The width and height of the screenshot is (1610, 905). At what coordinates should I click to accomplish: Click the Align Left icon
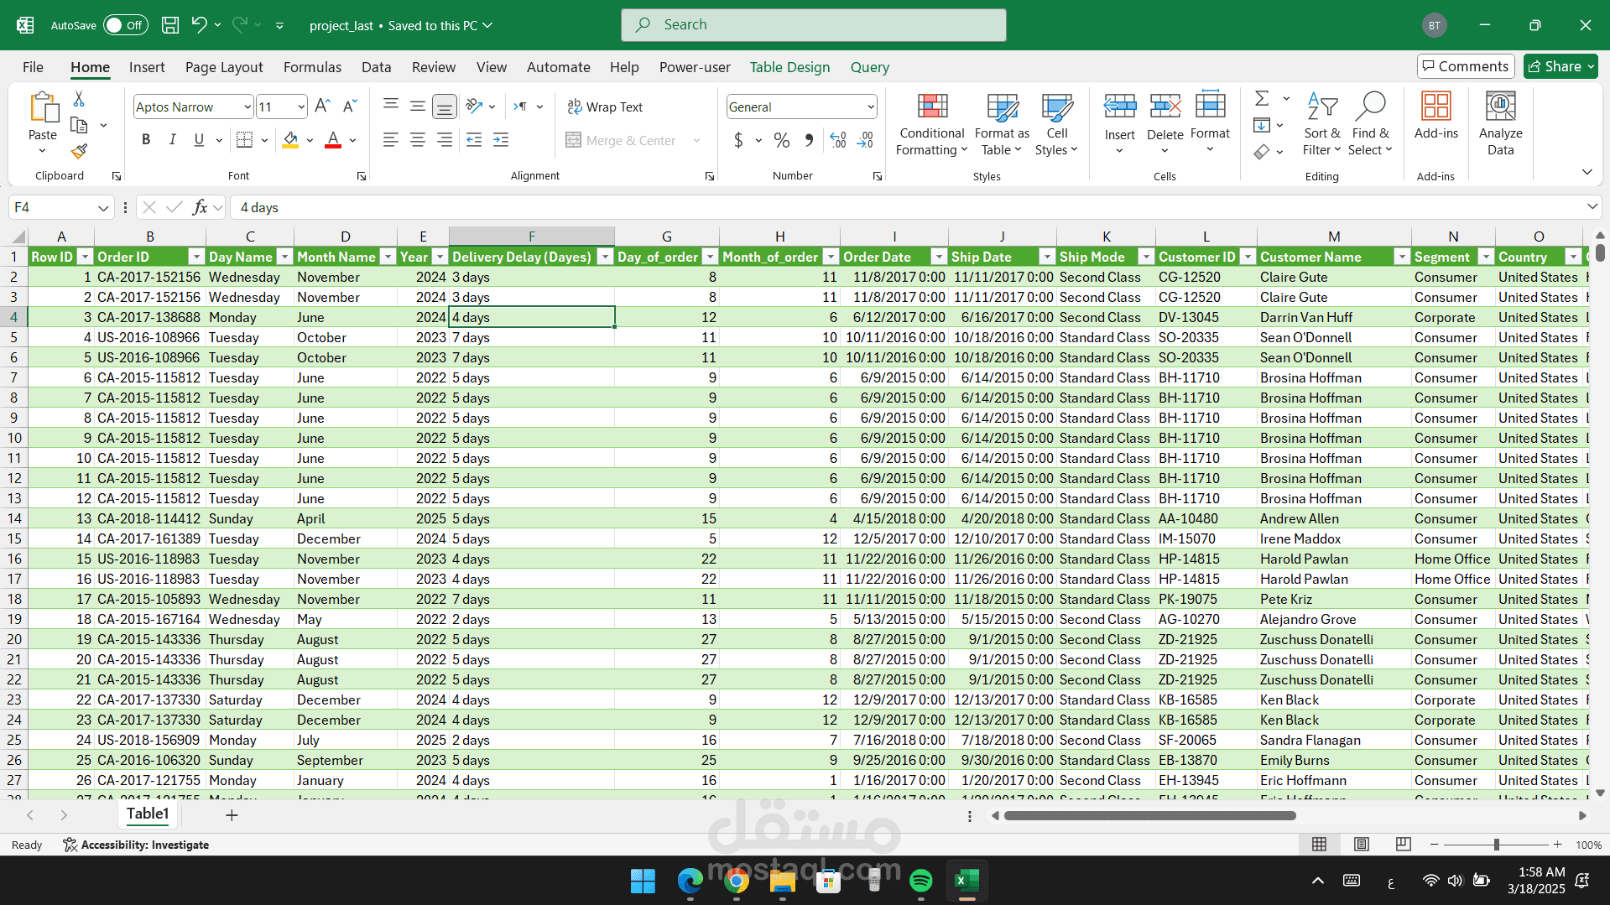(x=390, y=140)
